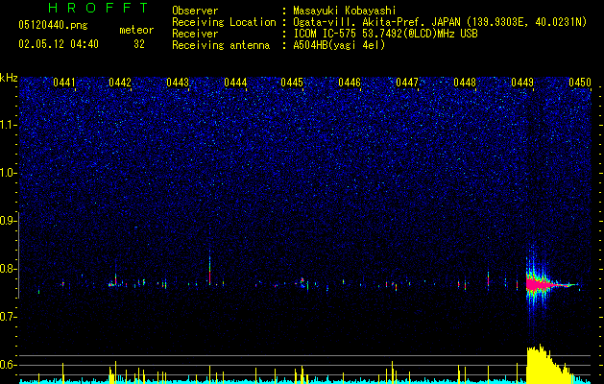
Task: Click the 0446 time marker
Action: [x=350, y=83]
